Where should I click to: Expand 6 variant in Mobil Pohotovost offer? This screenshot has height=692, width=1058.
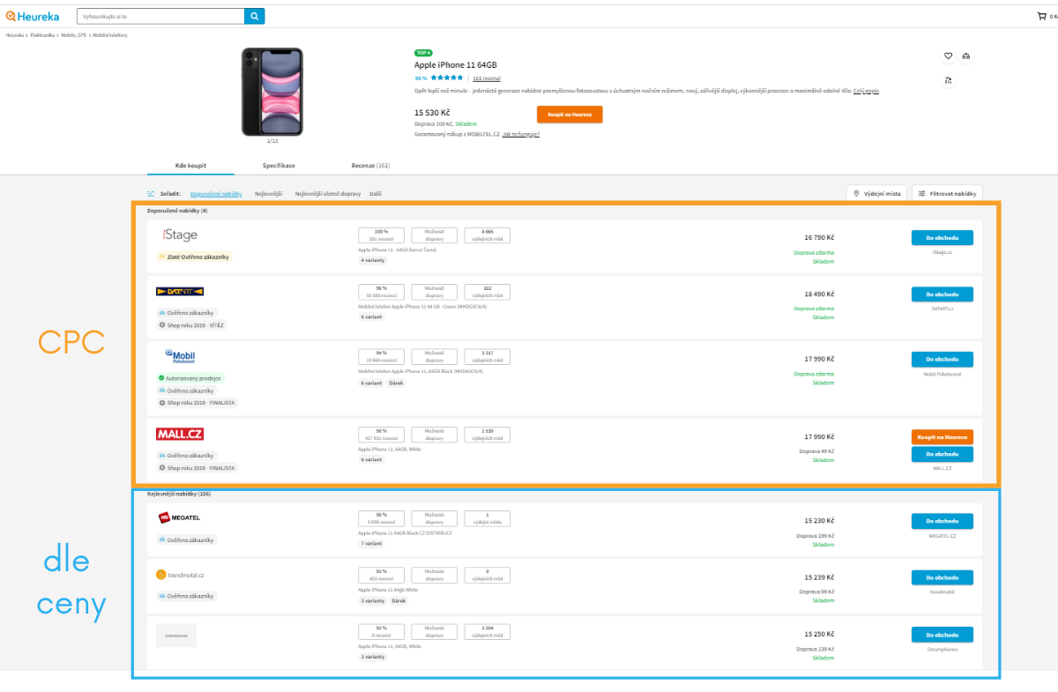pos(370,383)
